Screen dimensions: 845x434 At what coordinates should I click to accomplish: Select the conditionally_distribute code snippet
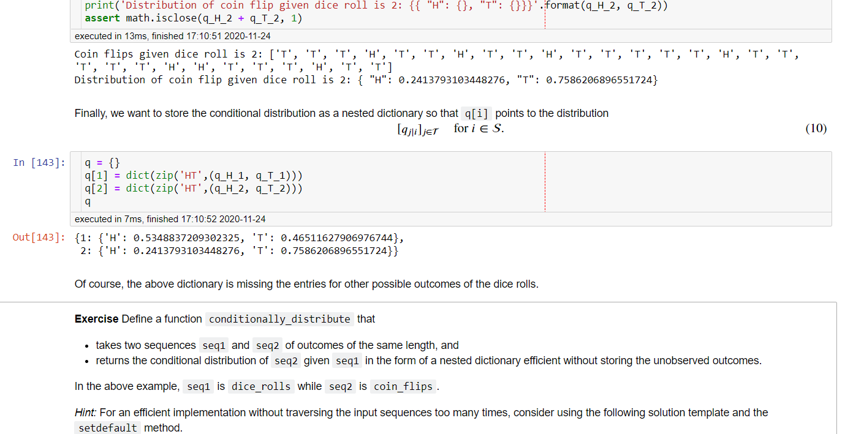click(279, 319)
